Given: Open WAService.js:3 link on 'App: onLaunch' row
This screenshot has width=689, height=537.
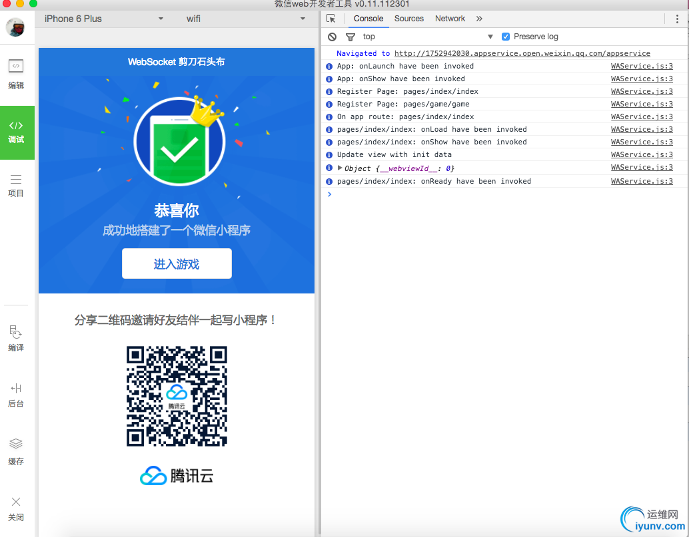Looking at the screenshot, I should click(x=642, y=66).
